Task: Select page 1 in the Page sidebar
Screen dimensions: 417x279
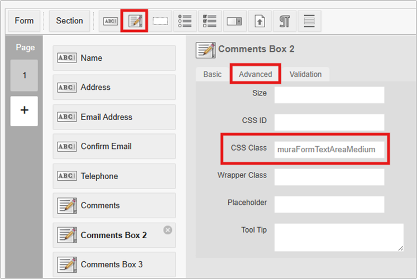Action: pos(24,75)
